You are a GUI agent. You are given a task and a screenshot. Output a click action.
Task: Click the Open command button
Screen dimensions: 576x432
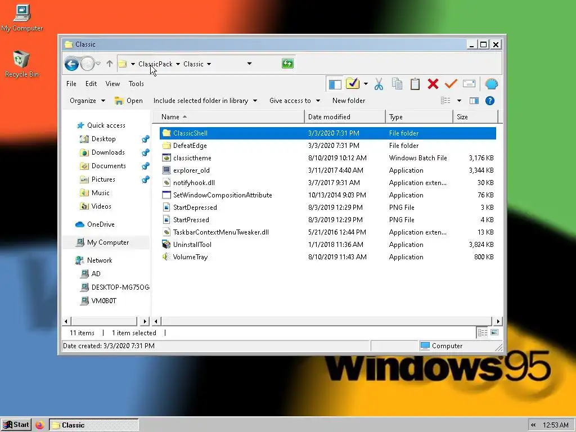tap(129, 101)
